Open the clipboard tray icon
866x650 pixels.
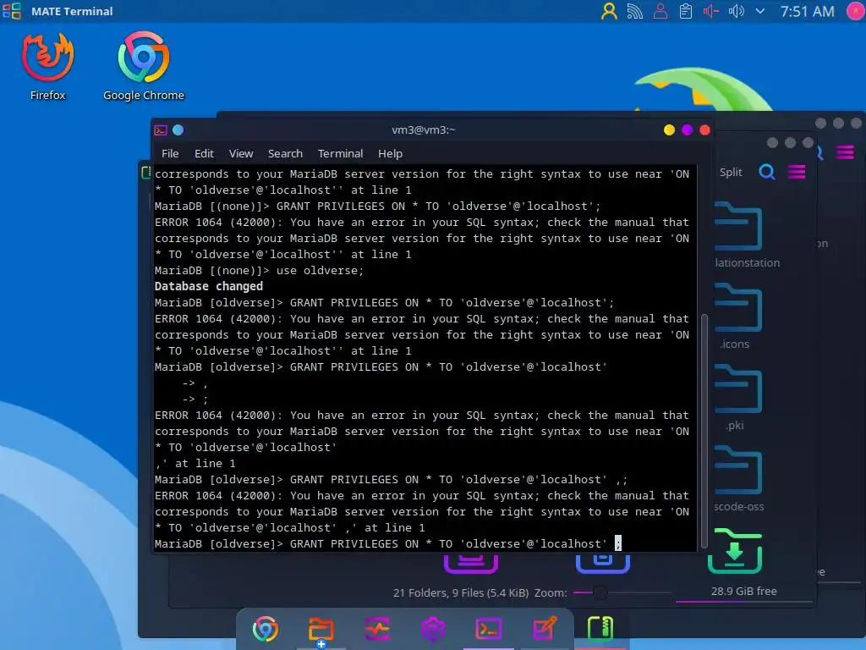pos(685,11)
